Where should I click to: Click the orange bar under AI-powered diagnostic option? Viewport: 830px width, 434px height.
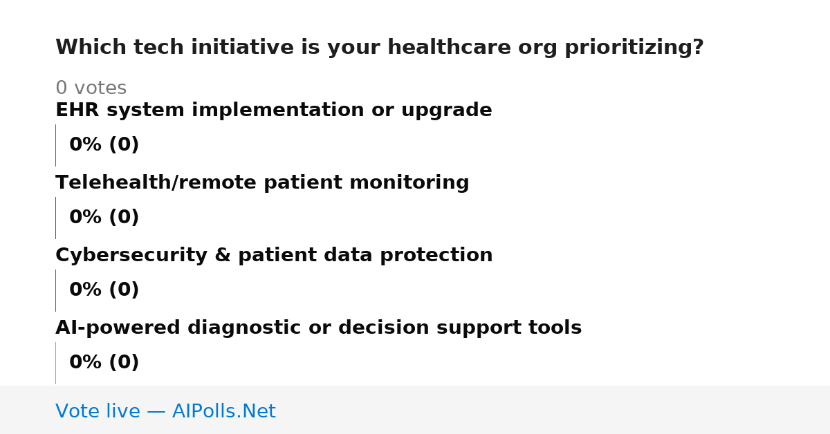55,363
